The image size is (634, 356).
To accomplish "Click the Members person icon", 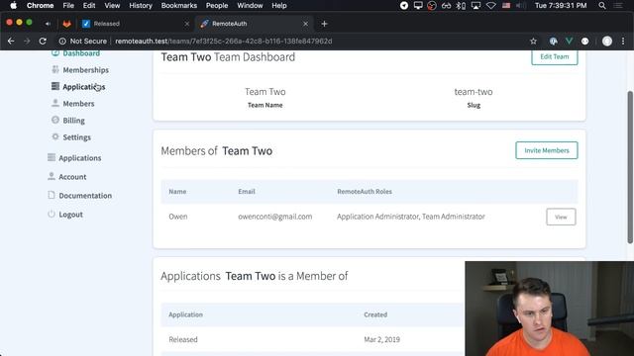I will 55,103.
